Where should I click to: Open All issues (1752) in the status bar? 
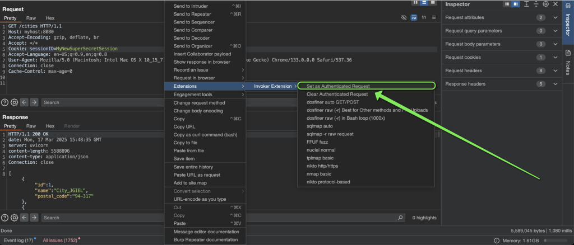(x=60, y=241)
